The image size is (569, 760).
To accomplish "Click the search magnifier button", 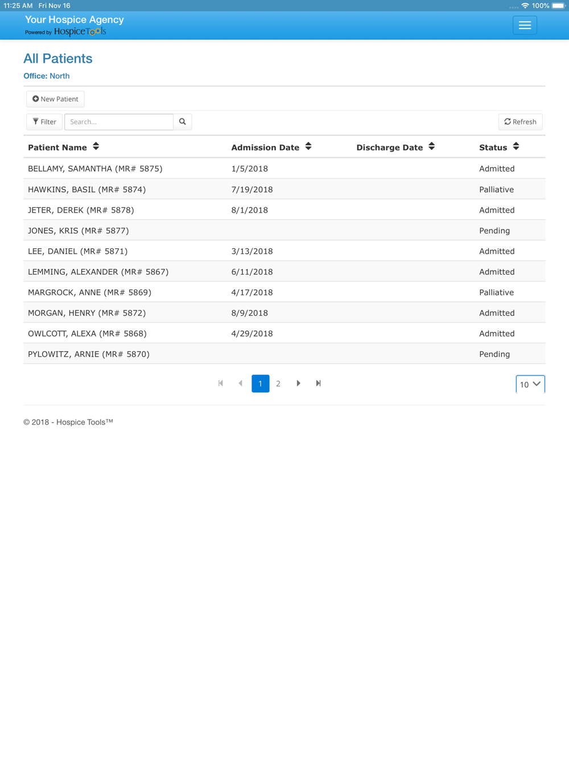I will pos(183,122).
